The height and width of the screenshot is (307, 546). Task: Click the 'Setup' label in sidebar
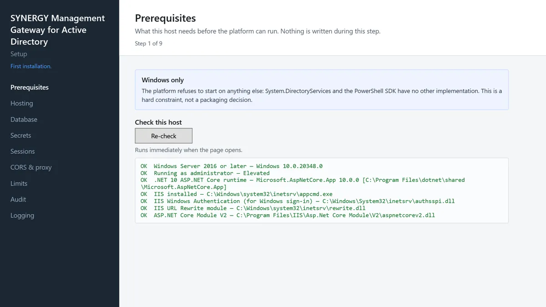pyautogui.click(x=19, y=54)
